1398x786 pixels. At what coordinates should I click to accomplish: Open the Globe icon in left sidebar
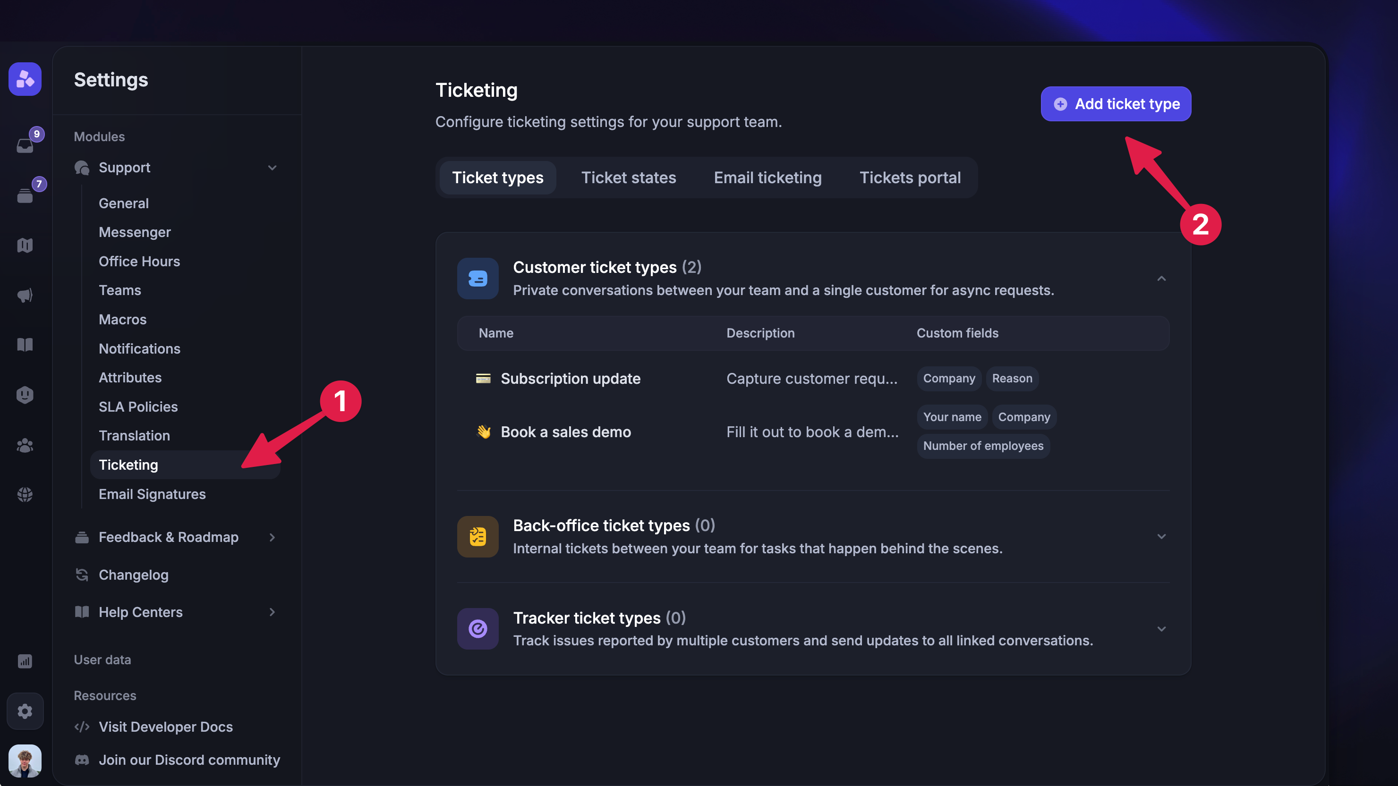click(25, 494)
